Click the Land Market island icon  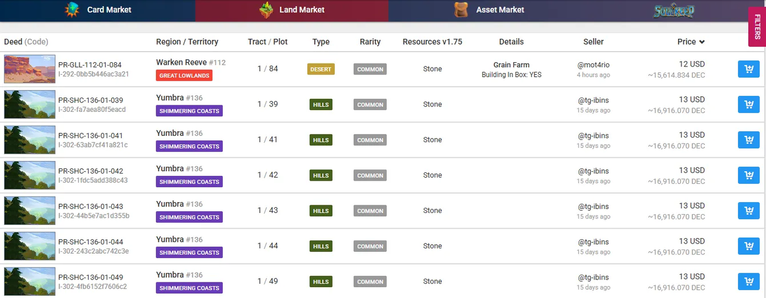266,10
